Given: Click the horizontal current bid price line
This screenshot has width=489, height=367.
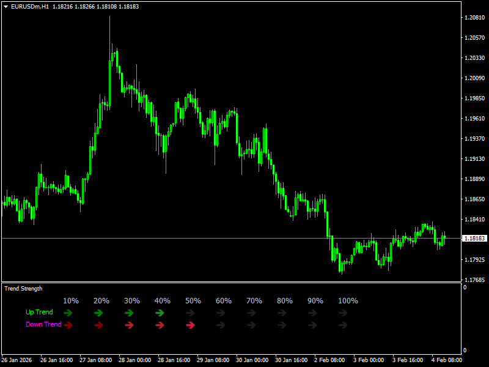Looking at the screenshot, I should (231, 239).
